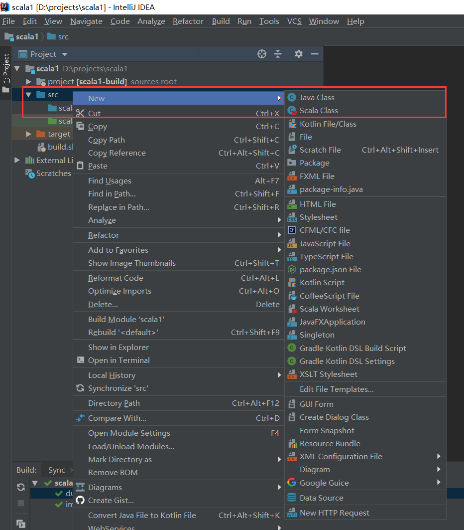Open the Navigate menu

(86, 21)
